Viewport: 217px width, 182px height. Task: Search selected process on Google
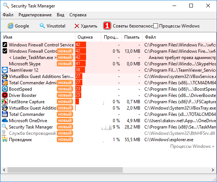(x=18, y=26)
